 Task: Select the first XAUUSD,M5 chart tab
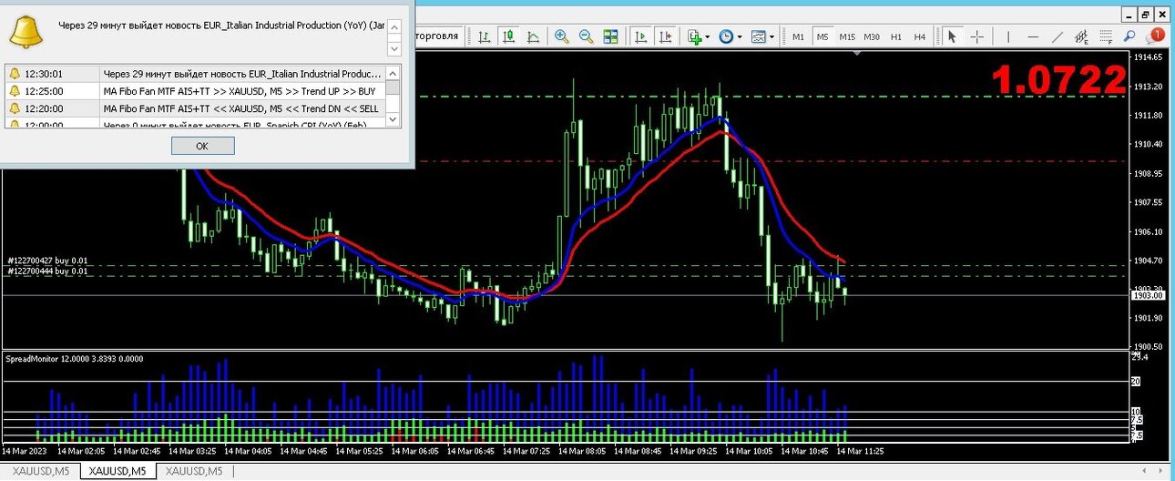pos(39,471)
